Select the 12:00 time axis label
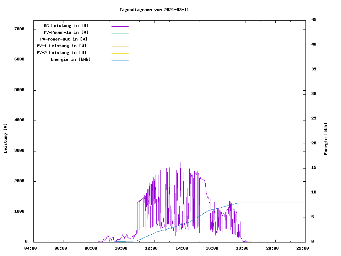This screenshot has height=256, width=341. 151,248
